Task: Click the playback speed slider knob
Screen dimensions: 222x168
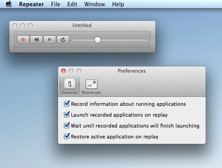Action: pos(97,40)
